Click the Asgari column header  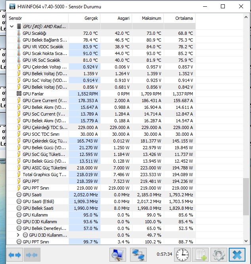click(x=116, y=18)
